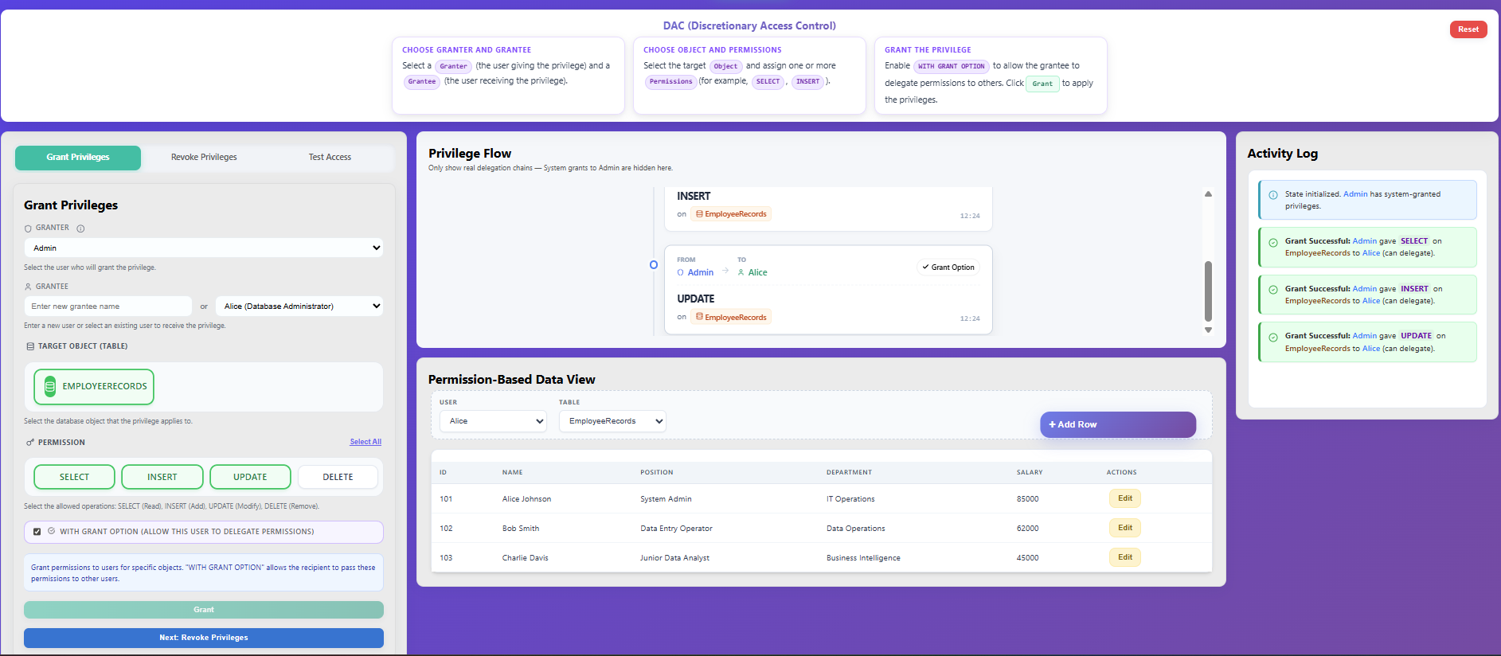Screen dimensions: 1501x656
Task: Click the Privilege Flow vertical scrollbar thumb
Action: tap(1208, 291)
